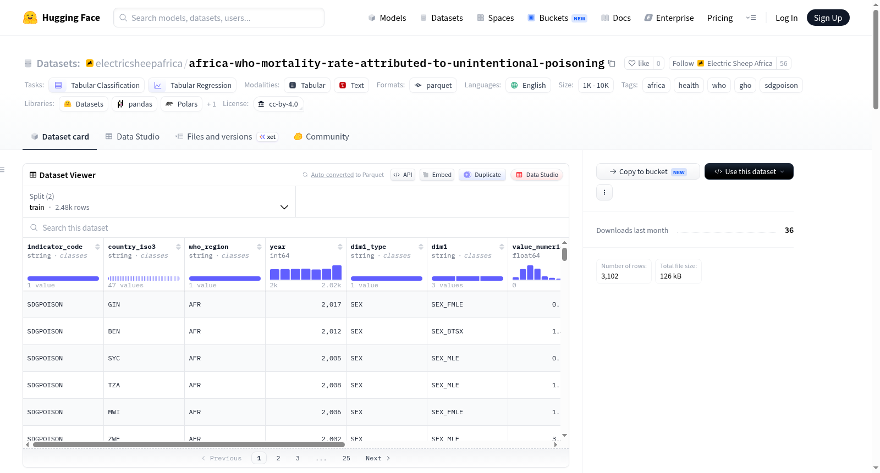Sort by the who_region column sort icon
The image size is (880, 473).
pyautogui.click(x=259, y=247)
